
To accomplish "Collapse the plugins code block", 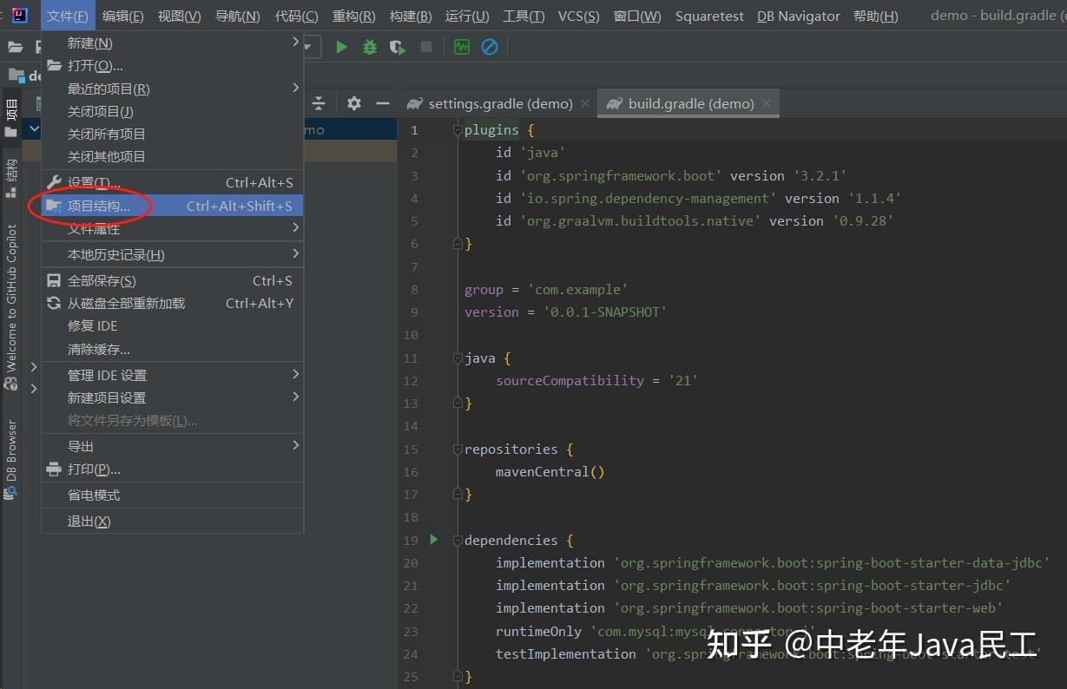I will [456, 128].
